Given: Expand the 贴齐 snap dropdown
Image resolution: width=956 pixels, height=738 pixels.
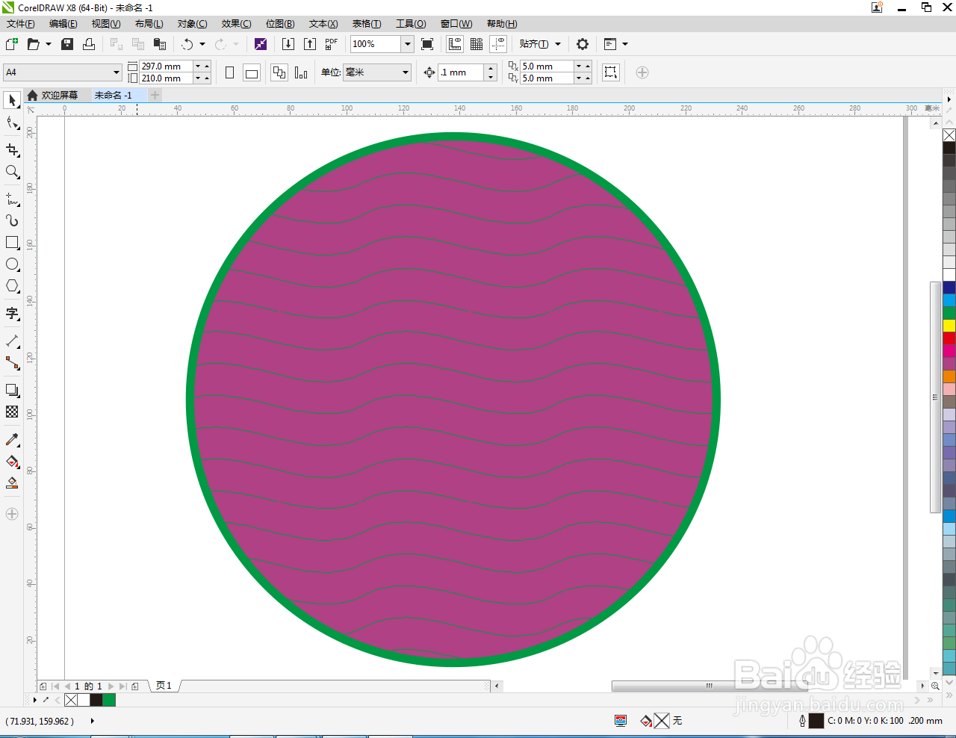Looking at the screenshot, I should 558,44.
